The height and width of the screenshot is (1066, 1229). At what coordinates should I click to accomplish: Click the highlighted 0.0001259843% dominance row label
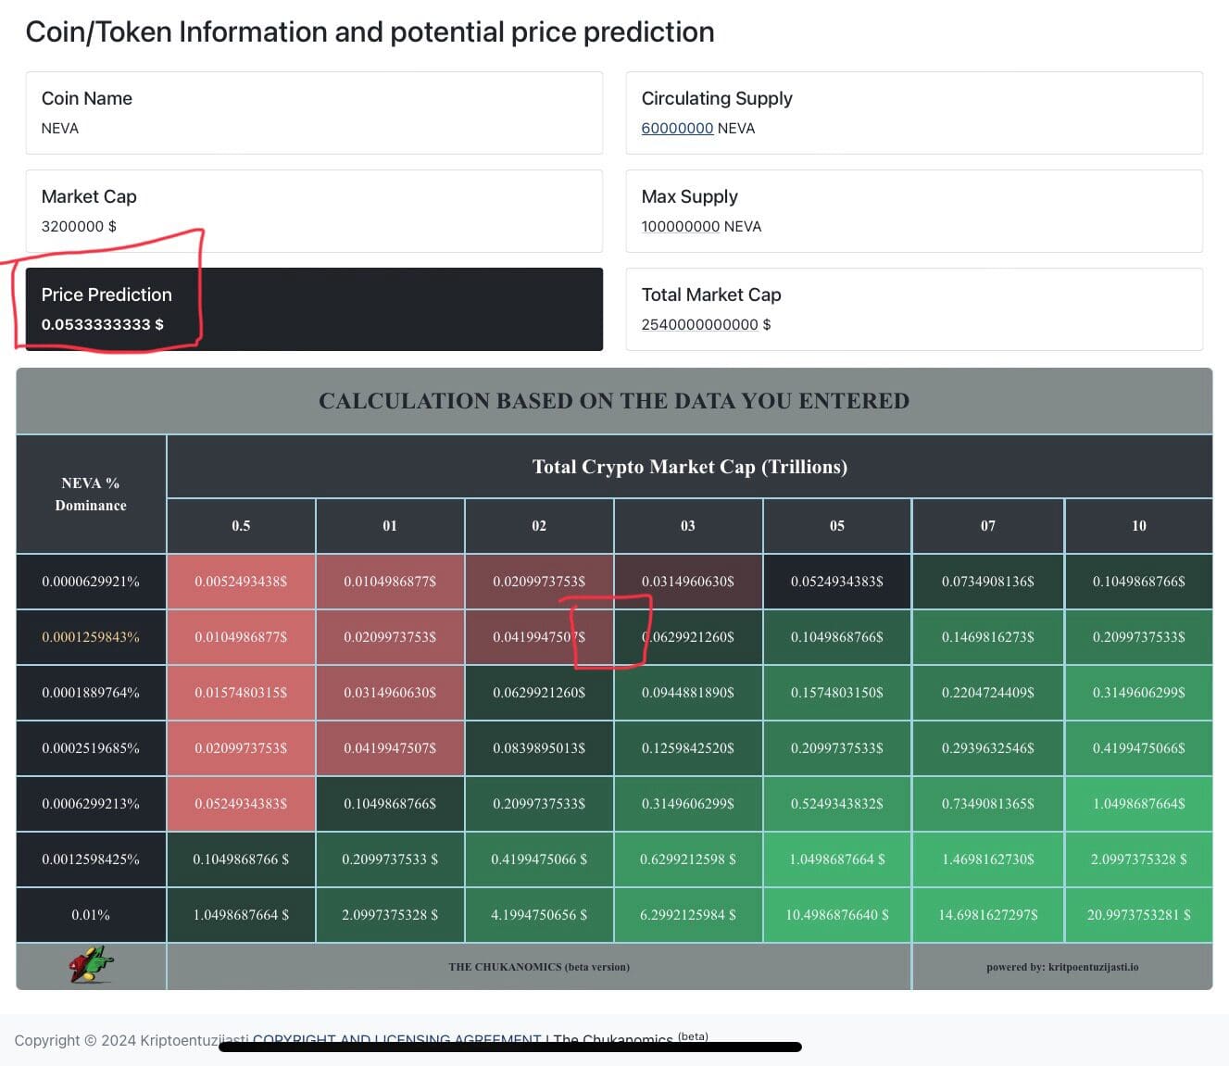click(91, 637)
